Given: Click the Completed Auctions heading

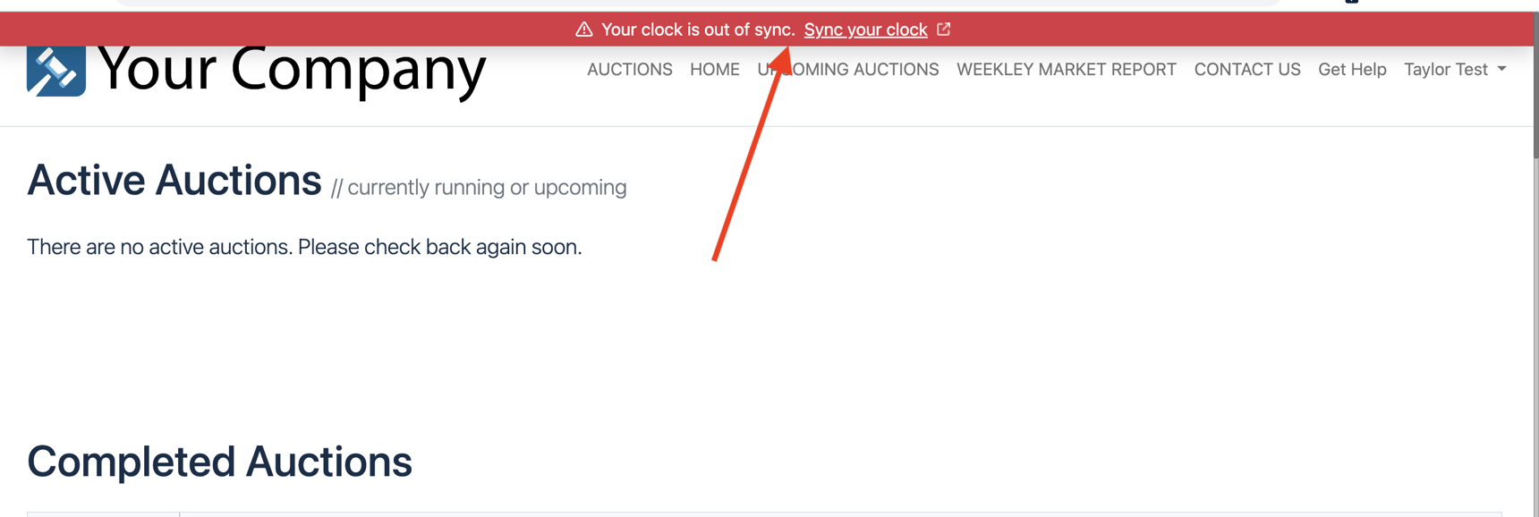Looking at the screenshot, I should coord(219,462).
